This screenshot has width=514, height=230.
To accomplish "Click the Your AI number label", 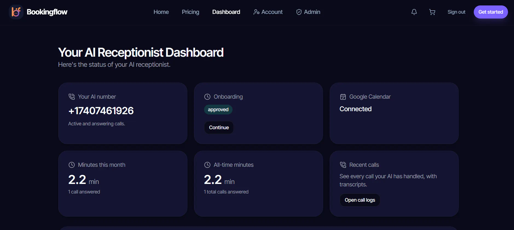I will pos(97,97).
